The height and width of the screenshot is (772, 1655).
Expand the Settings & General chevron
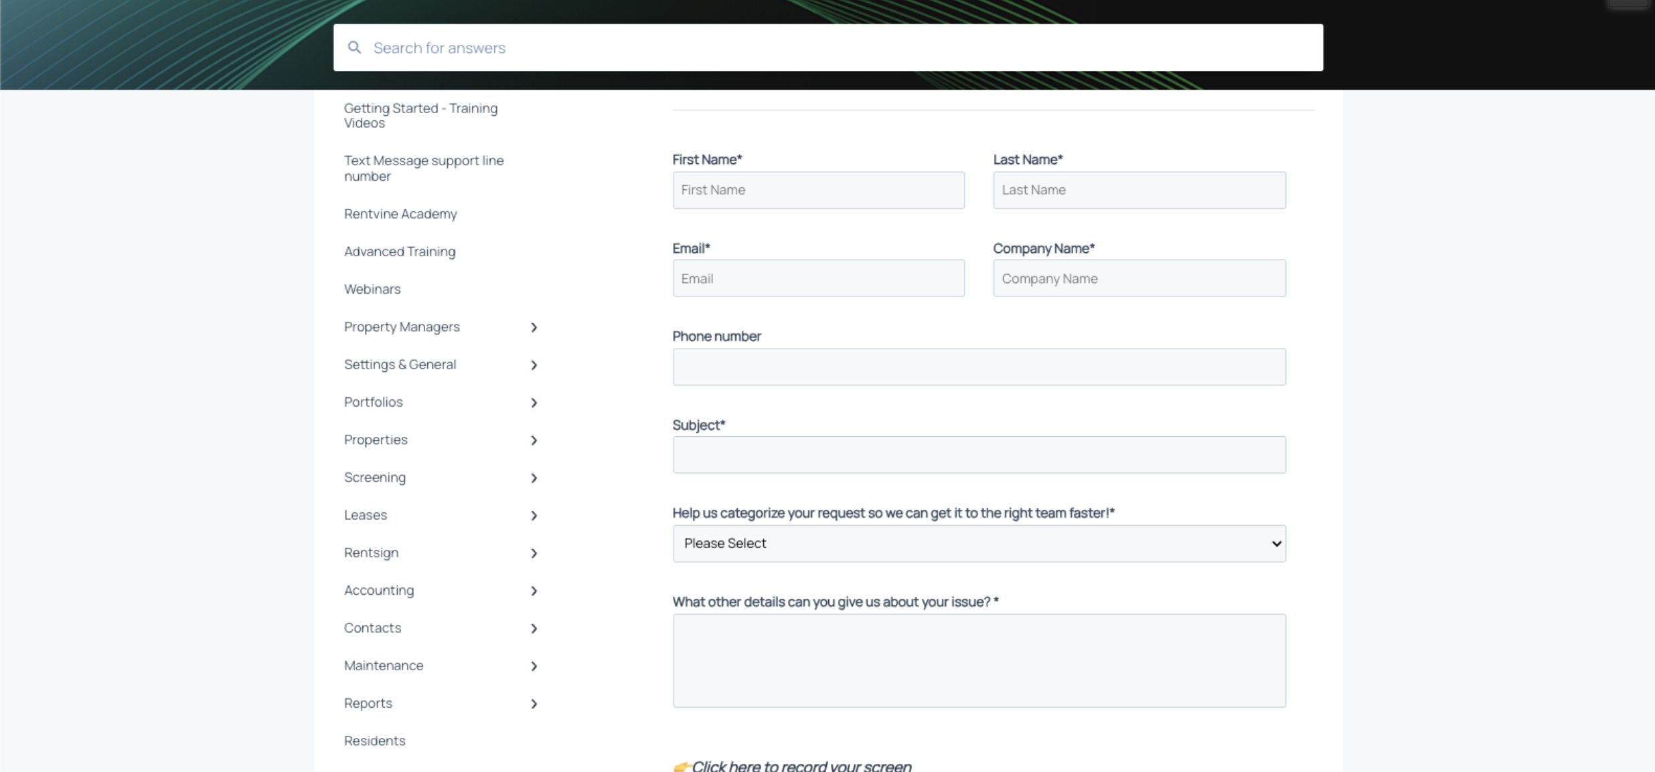point(534,365)
